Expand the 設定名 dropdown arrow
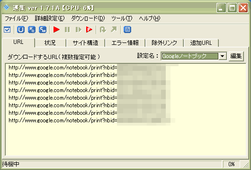 pyautogui.click(x=222, y=56)
